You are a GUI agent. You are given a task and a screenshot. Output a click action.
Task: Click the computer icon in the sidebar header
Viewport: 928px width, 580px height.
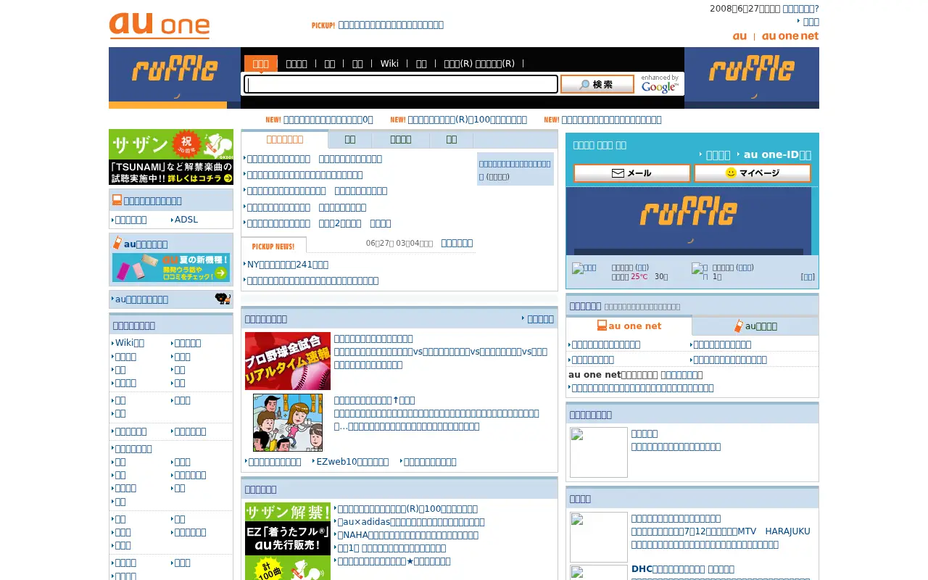[x=117, y=200]
